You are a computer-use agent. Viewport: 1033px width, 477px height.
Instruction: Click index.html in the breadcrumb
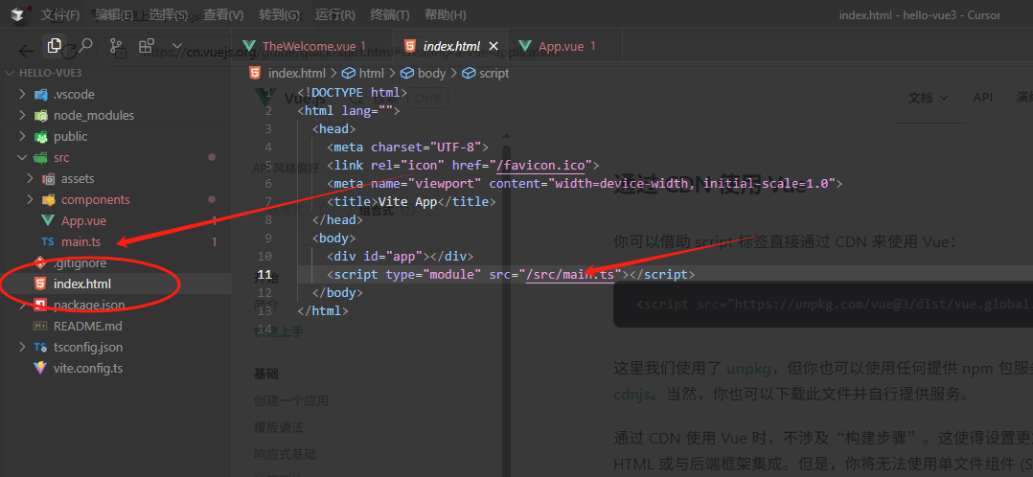(296, 73)
